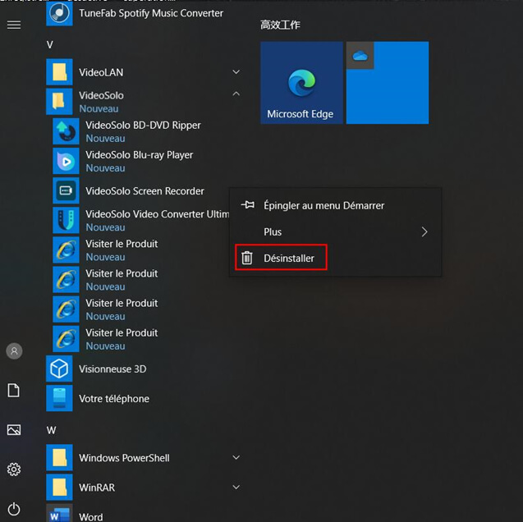This screenshot has width=523, height=522.
Task: Click the VideoLAN folder label
Action: (101, 72)
